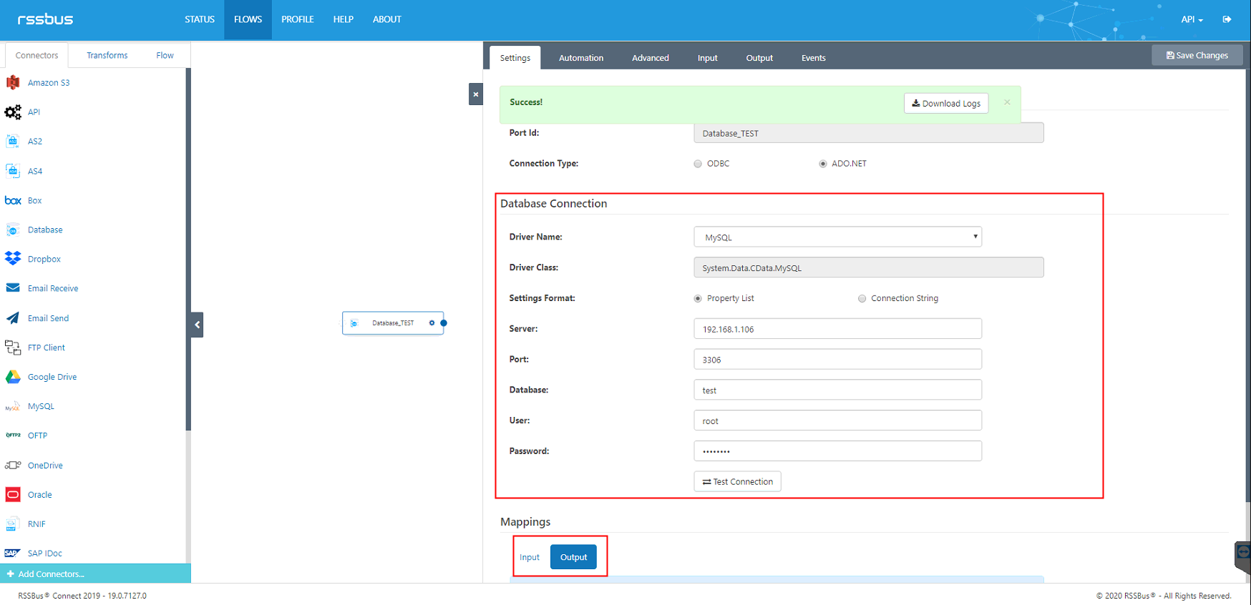Select Output under Mappings
This screenshot has height=605, width=1251.
(573, 557)
